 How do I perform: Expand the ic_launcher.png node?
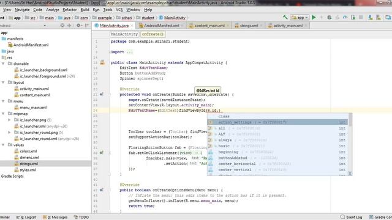(10, 120)
